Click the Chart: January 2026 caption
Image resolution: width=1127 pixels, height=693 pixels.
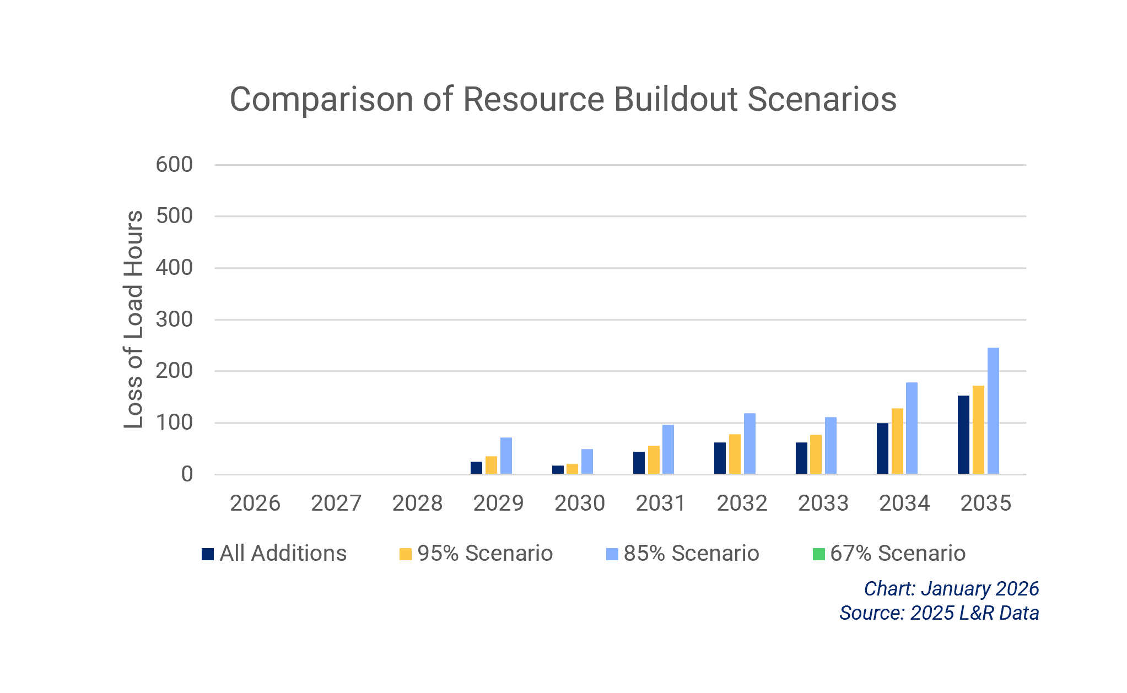pyautogui.click(x=952, y=589)
